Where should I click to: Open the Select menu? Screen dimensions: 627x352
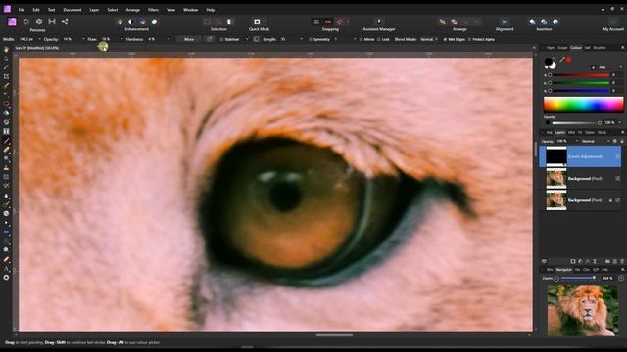point(113,10)
